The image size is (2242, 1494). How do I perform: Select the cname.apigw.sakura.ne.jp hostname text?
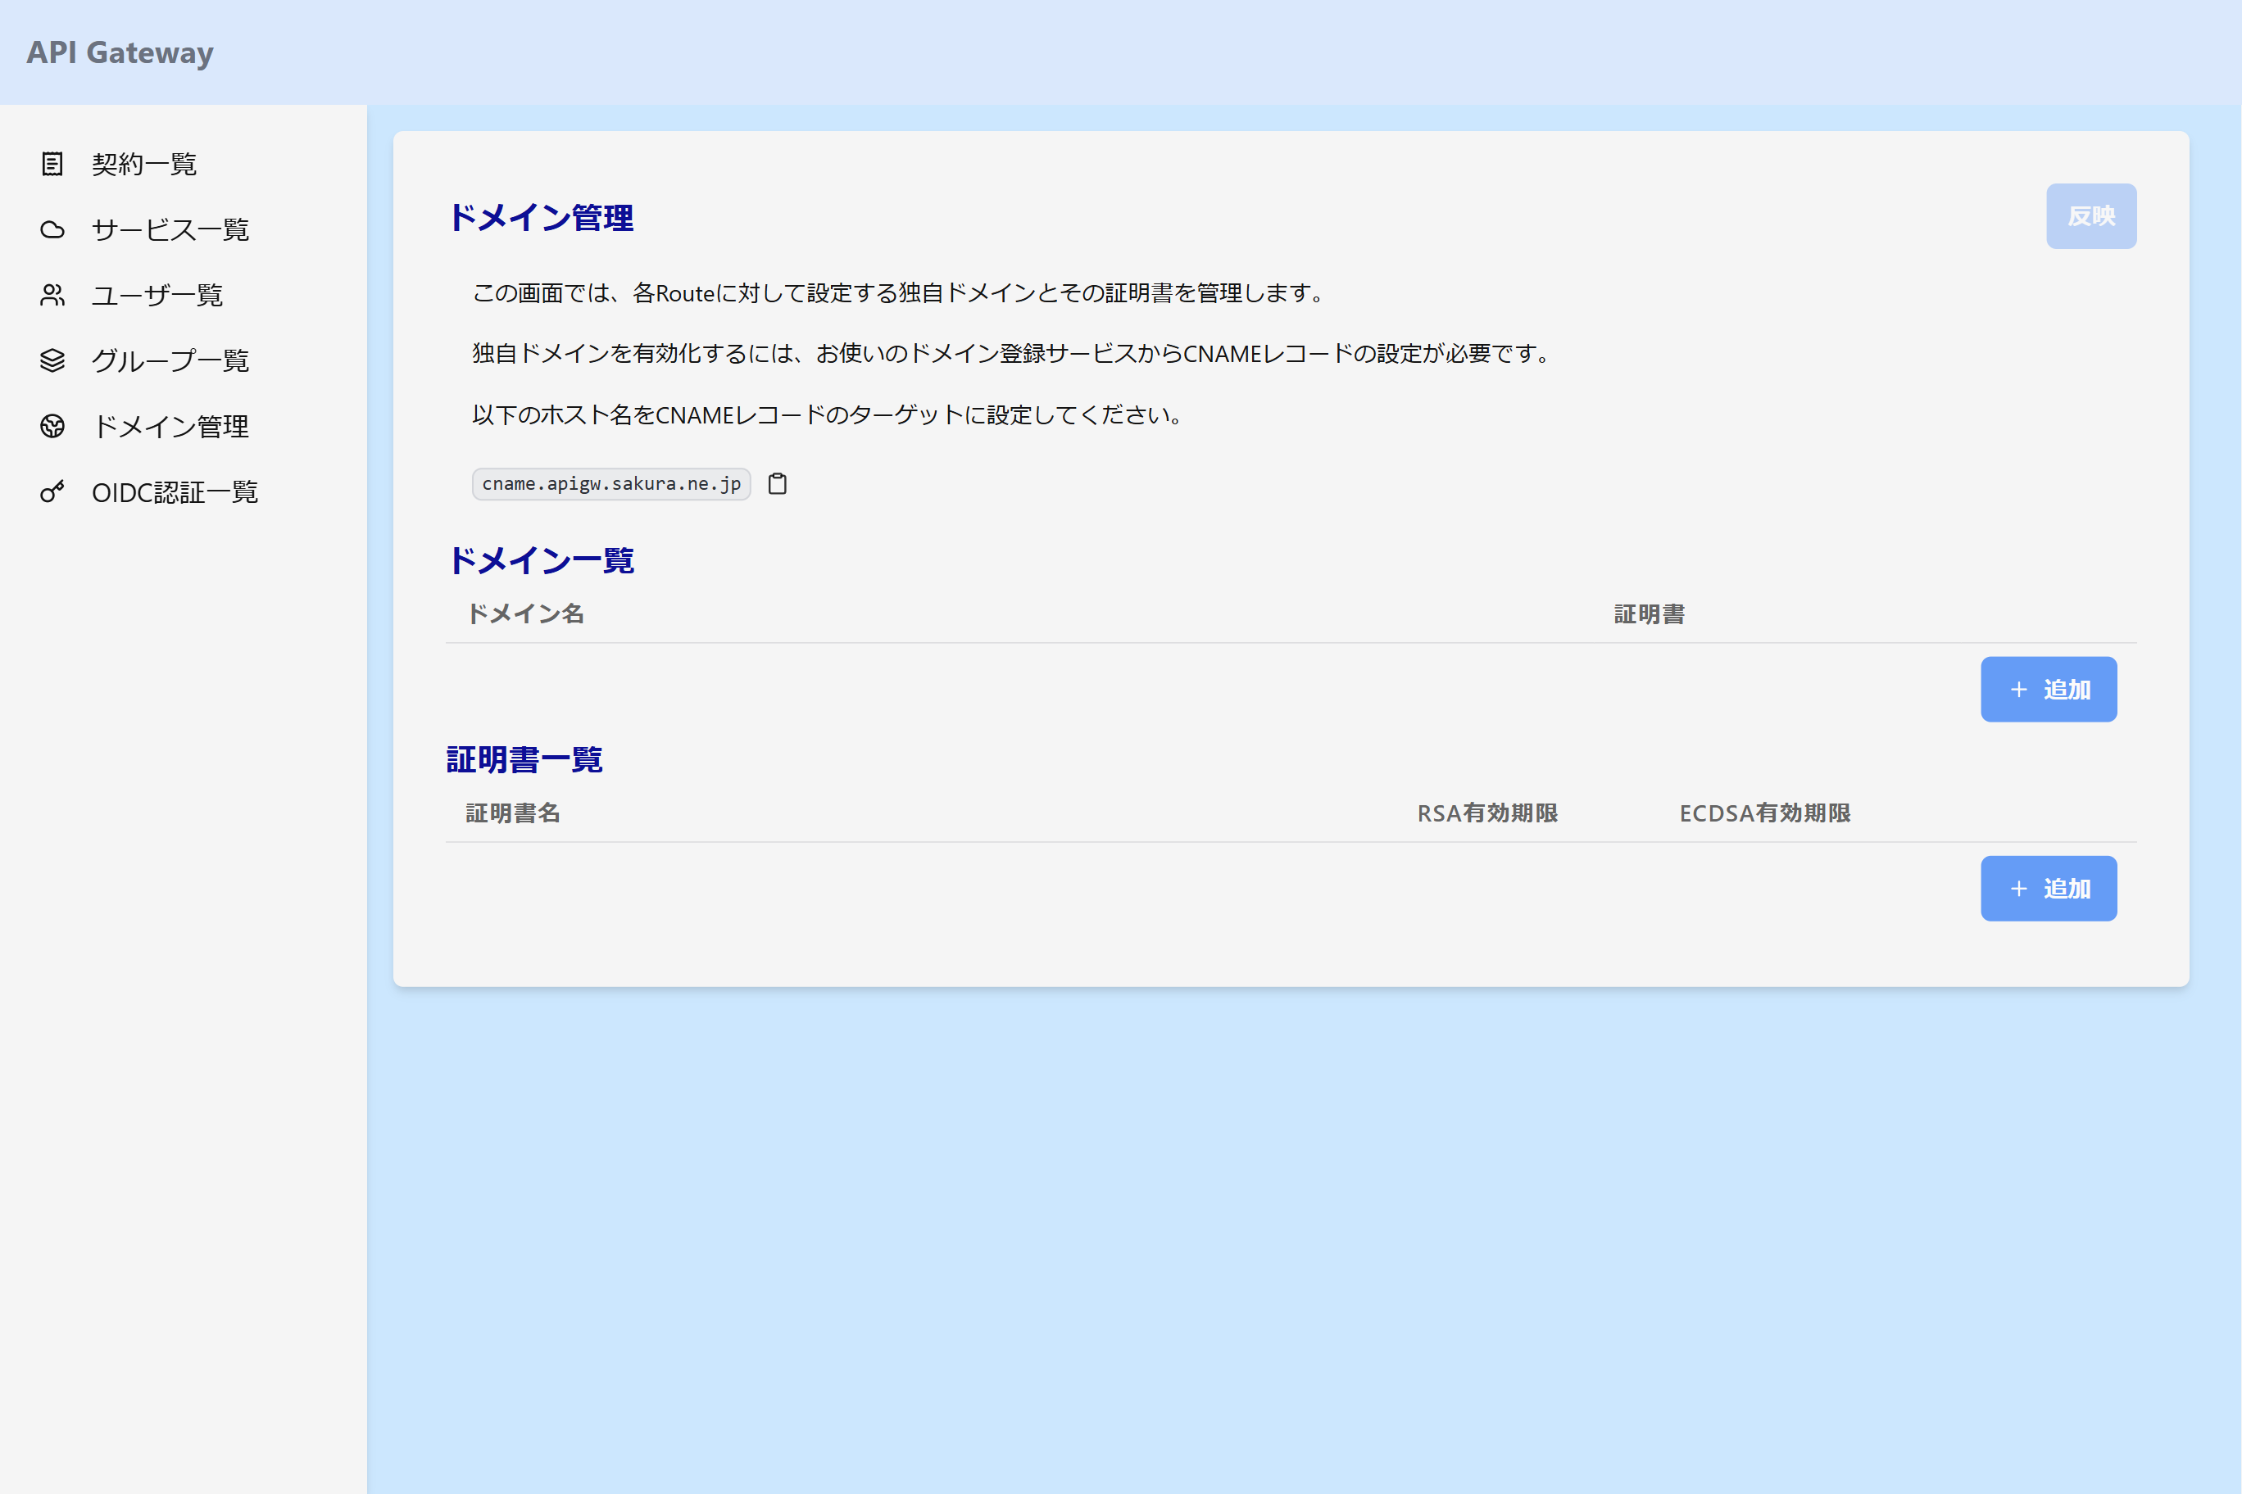(x=611, y=483)
